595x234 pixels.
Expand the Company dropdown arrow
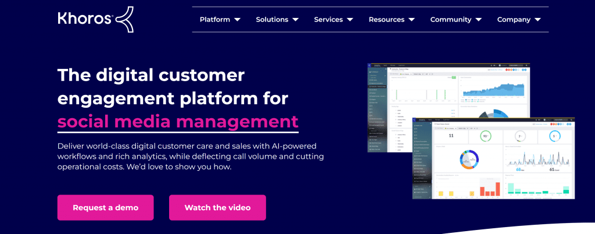click(537, 20)
